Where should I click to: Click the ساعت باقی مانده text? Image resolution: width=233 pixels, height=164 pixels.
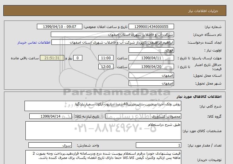(25, 58)
